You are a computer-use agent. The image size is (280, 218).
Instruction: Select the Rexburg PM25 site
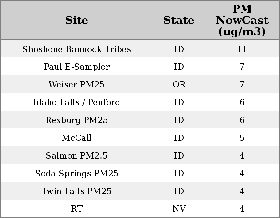pyautogui.click(x=76, y=120)
